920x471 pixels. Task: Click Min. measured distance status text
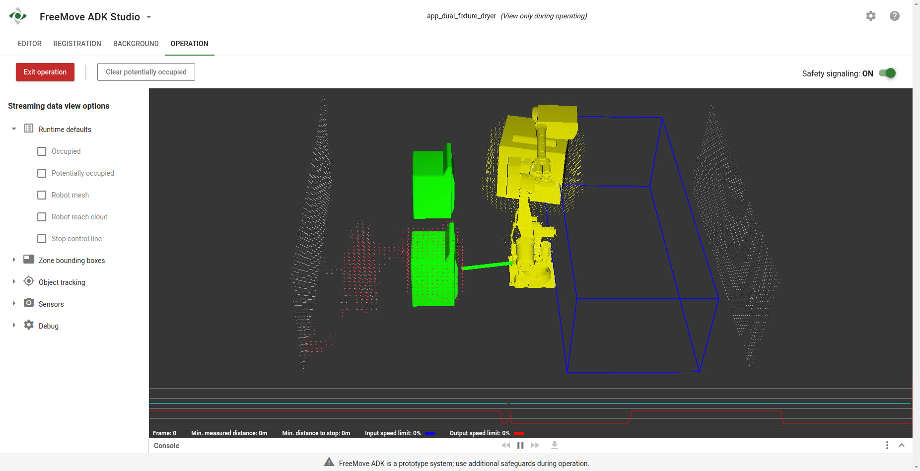coord(229,433)
